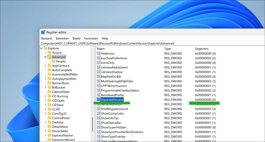265x142 pixels.
Task: Select the CD Burning tree item label
Action: point(60,96)
